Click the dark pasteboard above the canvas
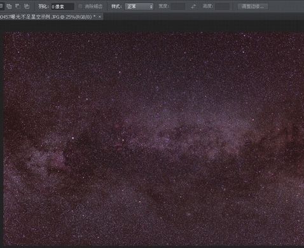The image size is (304, 248). (152, 25)
